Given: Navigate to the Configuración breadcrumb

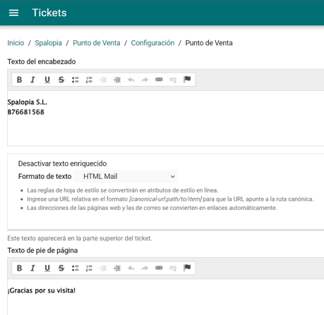Looking at the screenshot, I should tap(152, 43).
